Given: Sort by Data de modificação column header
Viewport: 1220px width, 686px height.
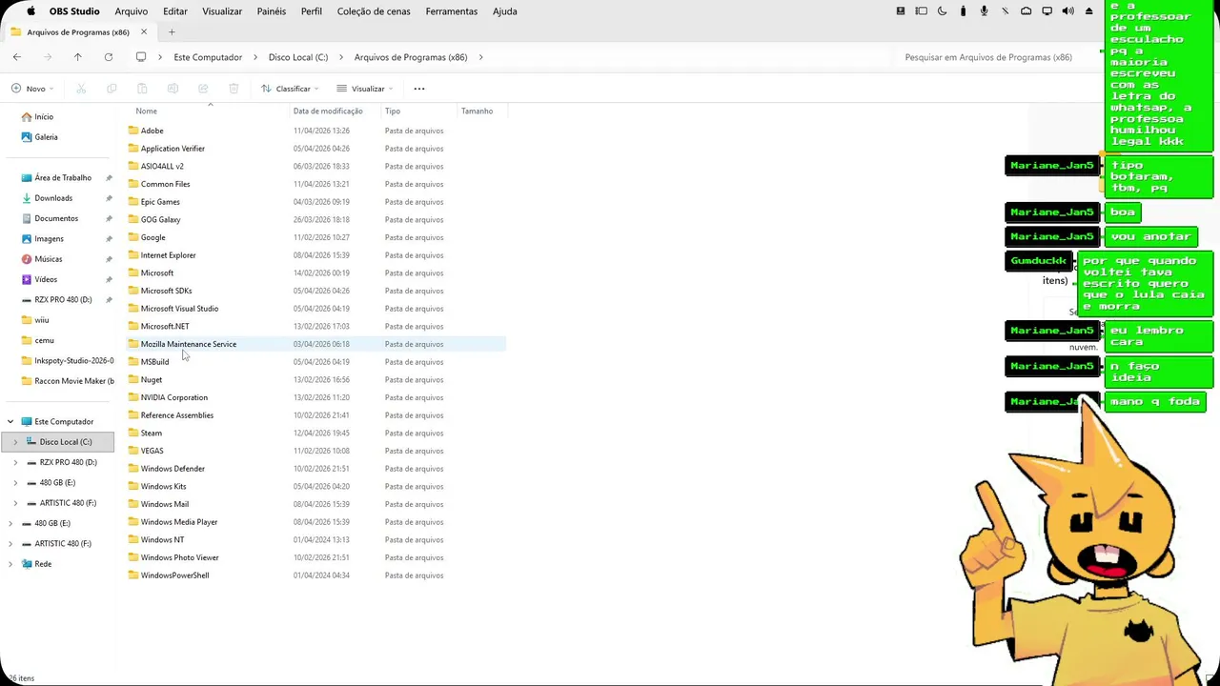Looking at the screenshot, I should click(x=328, y=111).
